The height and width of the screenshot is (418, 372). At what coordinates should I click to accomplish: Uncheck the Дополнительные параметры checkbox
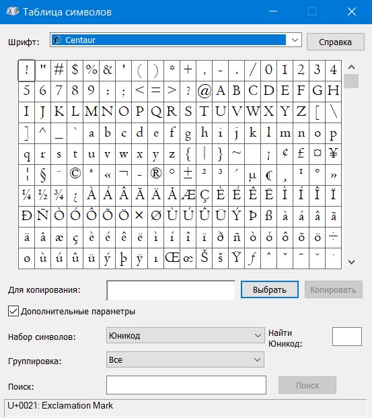pyautogui.click(x=13, y=311)
